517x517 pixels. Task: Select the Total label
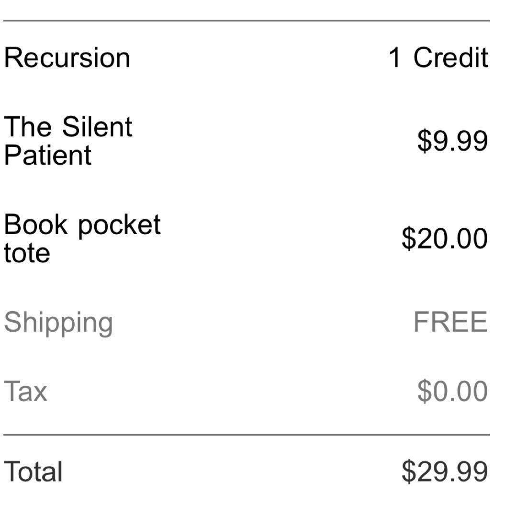click(33, 471)
